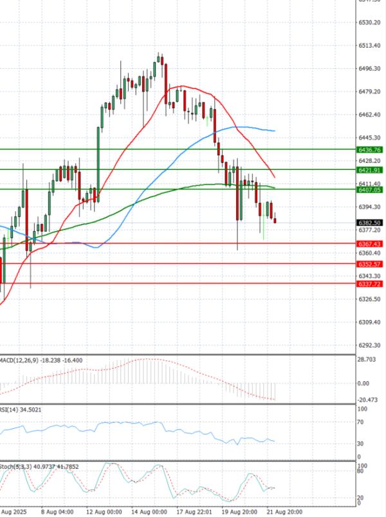Click the 6462.40 price scale value

(x=369, y=115)
